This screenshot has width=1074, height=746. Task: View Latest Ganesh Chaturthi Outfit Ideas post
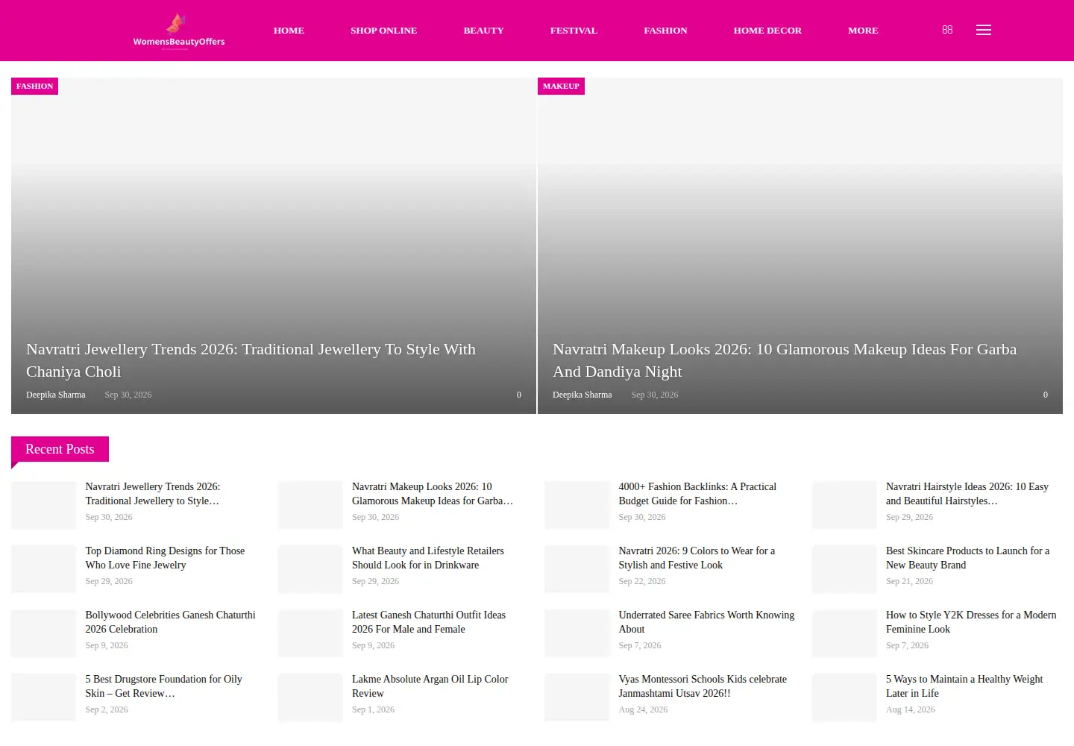coord(429,622)
